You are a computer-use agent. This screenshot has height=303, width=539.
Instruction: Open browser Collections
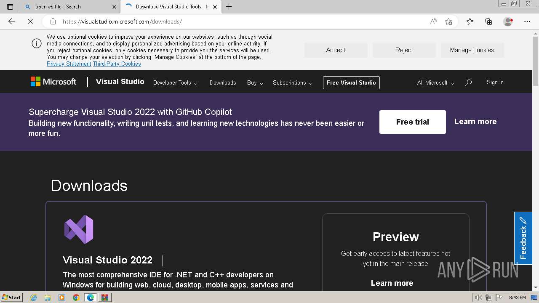[488, 21]
